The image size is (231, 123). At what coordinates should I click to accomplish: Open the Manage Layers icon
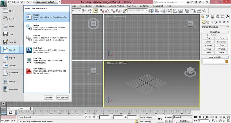[163, 11]
